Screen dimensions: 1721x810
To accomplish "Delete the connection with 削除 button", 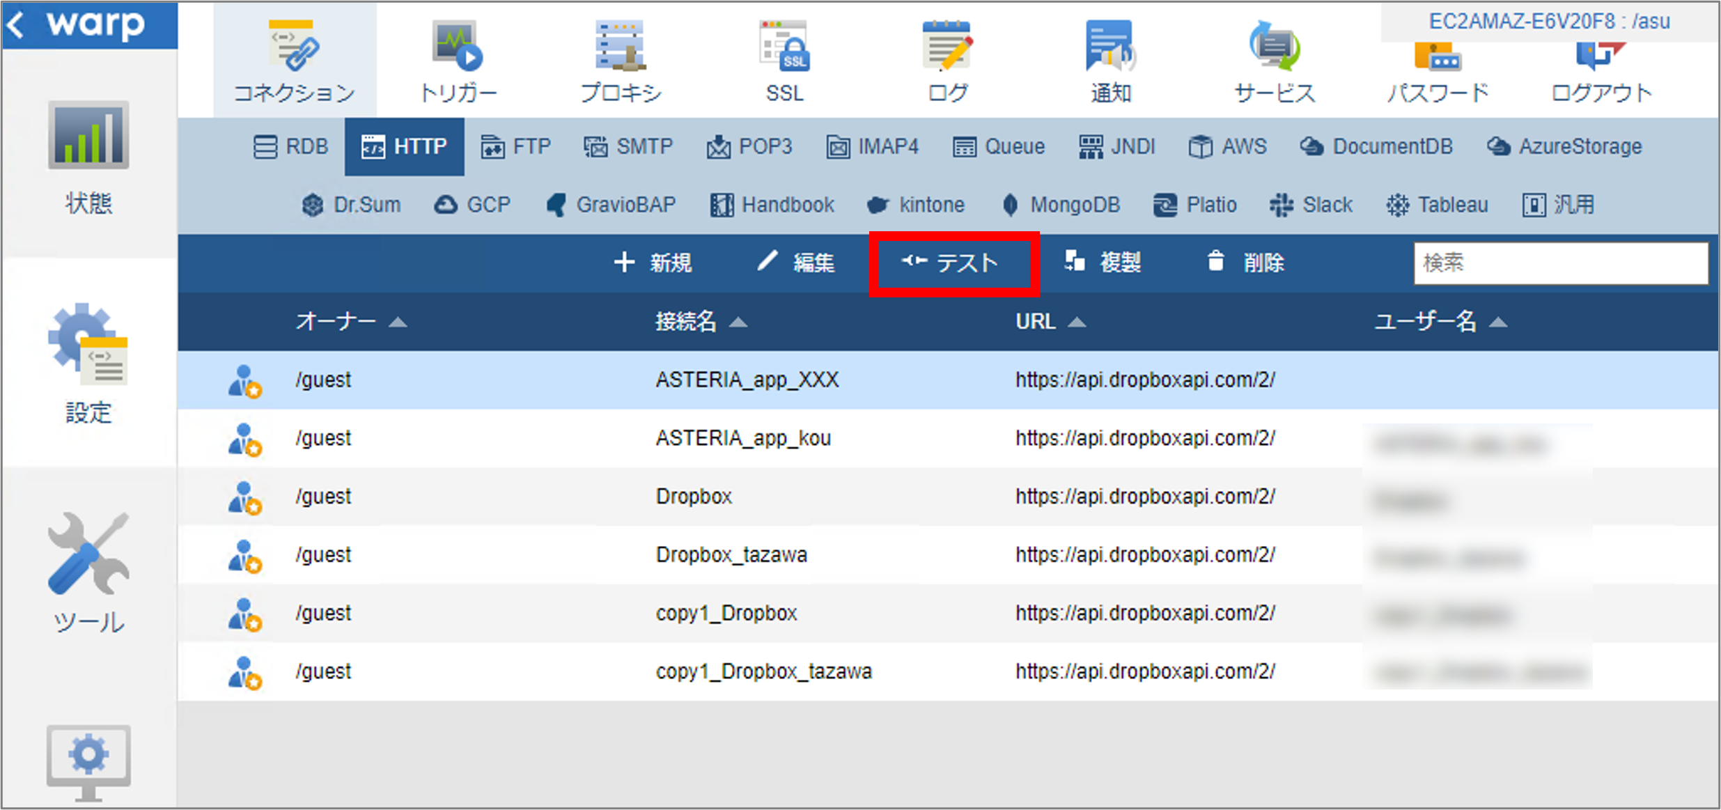I will [x=1245, y=263].
